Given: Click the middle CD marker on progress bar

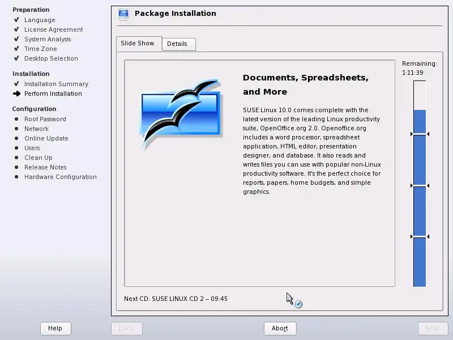Looking at the screenshot, I should [420, 186].
